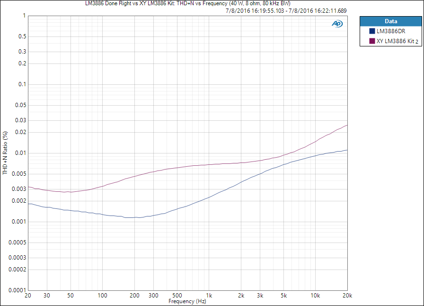Click the 20k tick on frequency axis

coord(347,296)
